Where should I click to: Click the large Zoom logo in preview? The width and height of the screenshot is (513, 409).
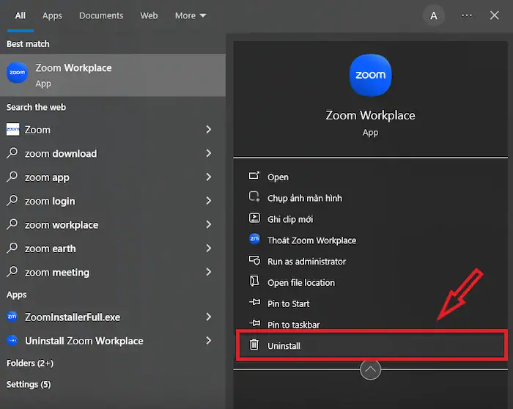(370, 75)
